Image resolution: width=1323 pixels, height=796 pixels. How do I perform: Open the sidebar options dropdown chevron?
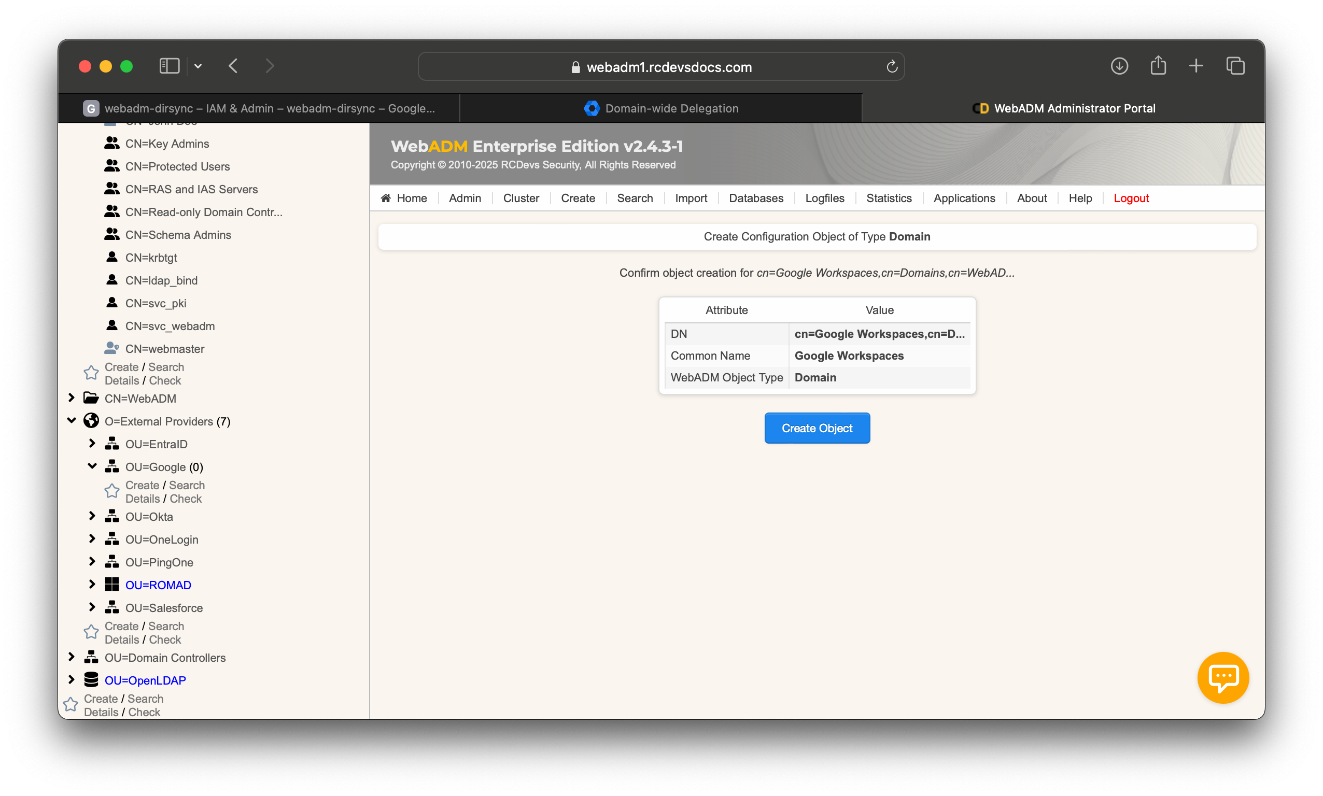[198, 66]
